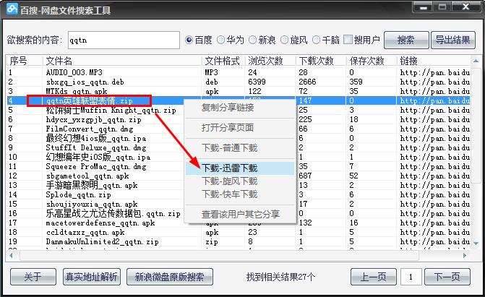This screenshot has width=485, height=297.
Task: Choose 下载-迅雷下载 from the context menu
Action: 229,168
